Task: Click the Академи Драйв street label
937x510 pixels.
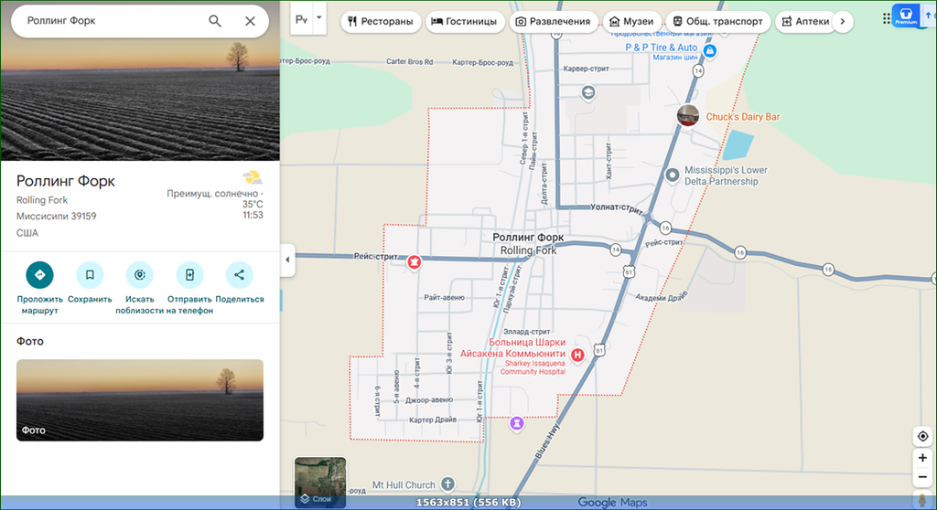Action: coord(662,297)
